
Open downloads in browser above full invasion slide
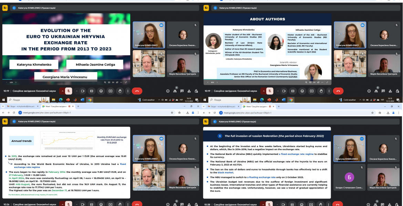pos(388,113)
